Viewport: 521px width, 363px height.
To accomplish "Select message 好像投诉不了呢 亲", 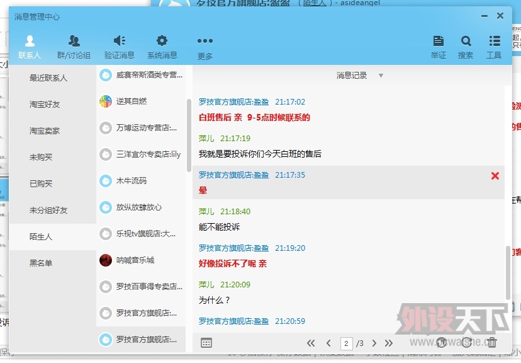I will tap(233, 264).
